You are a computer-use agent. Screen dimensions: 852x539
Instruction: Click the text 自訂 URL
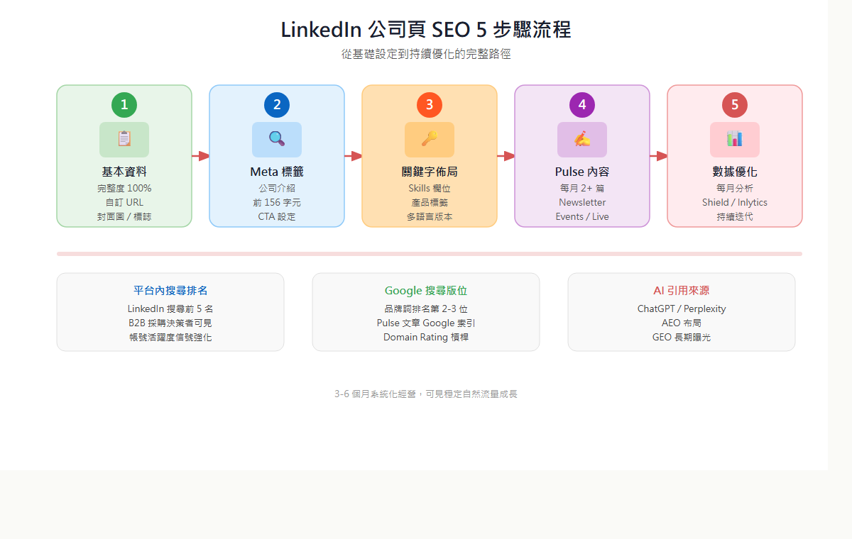(x=124, y=202)
